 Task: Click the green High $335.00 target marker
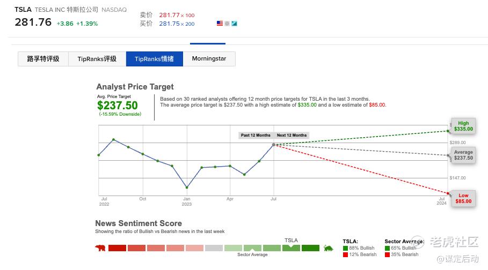click(x=463, y=126)
